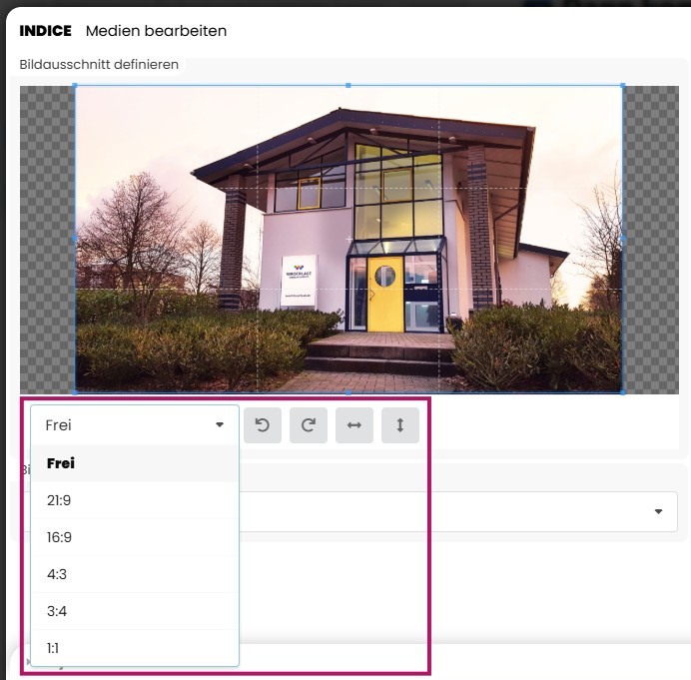
Task: Flip the image horizontally
Action: [x=354, y=425]
